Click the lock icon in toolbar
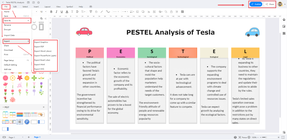Viewport: 287px width, 140px height. pos(171,12)
